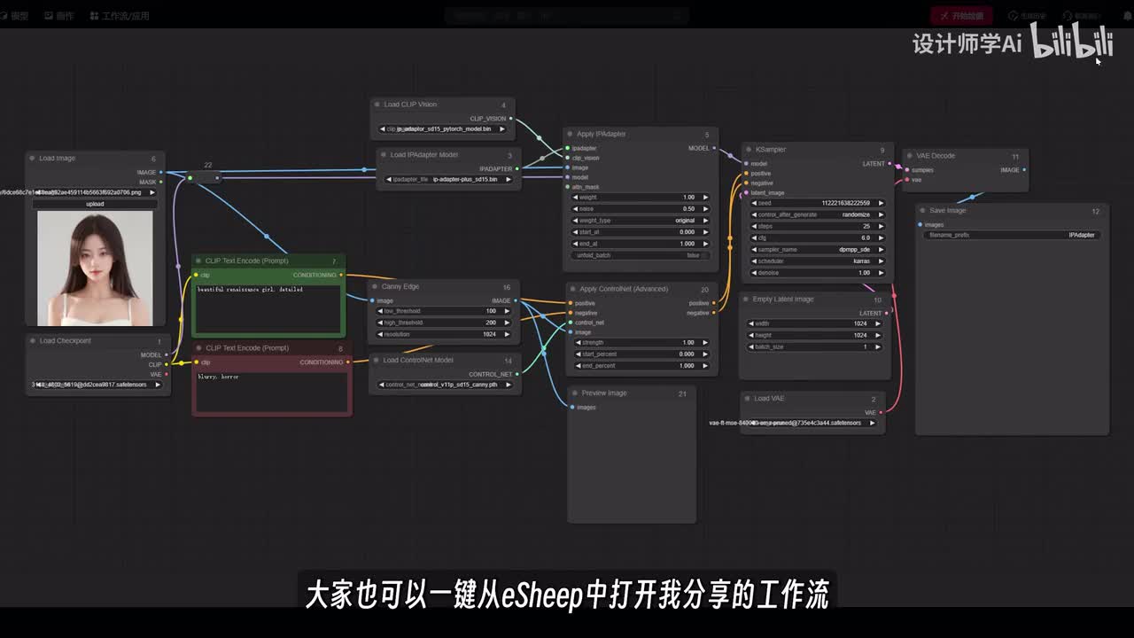
Task: Adjust the ControlNet strength value field
Action: coord(641,342)
